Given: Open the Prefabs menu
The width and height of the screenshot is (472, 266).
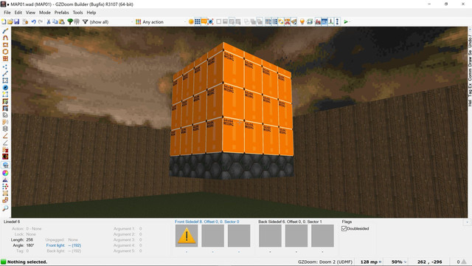Looking at the screenshot, I should point(62,13).
